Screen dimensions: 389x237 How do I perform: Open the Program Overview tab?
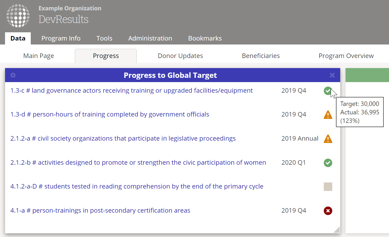point(346,56)
